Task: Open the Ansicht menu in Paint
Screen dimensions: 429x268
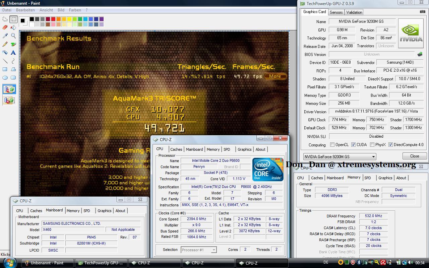Action: tap(46, 10)
